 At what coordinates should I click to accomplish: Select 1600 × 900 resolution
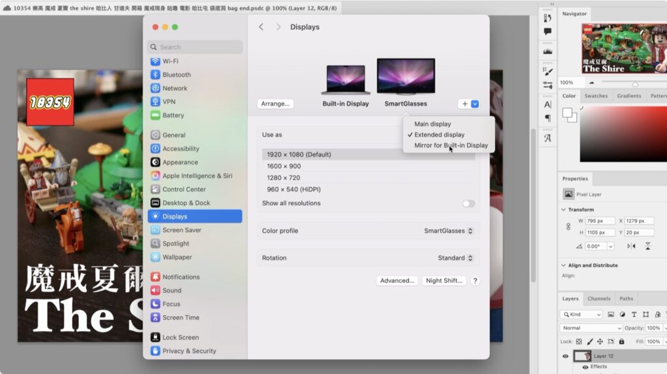369,166
